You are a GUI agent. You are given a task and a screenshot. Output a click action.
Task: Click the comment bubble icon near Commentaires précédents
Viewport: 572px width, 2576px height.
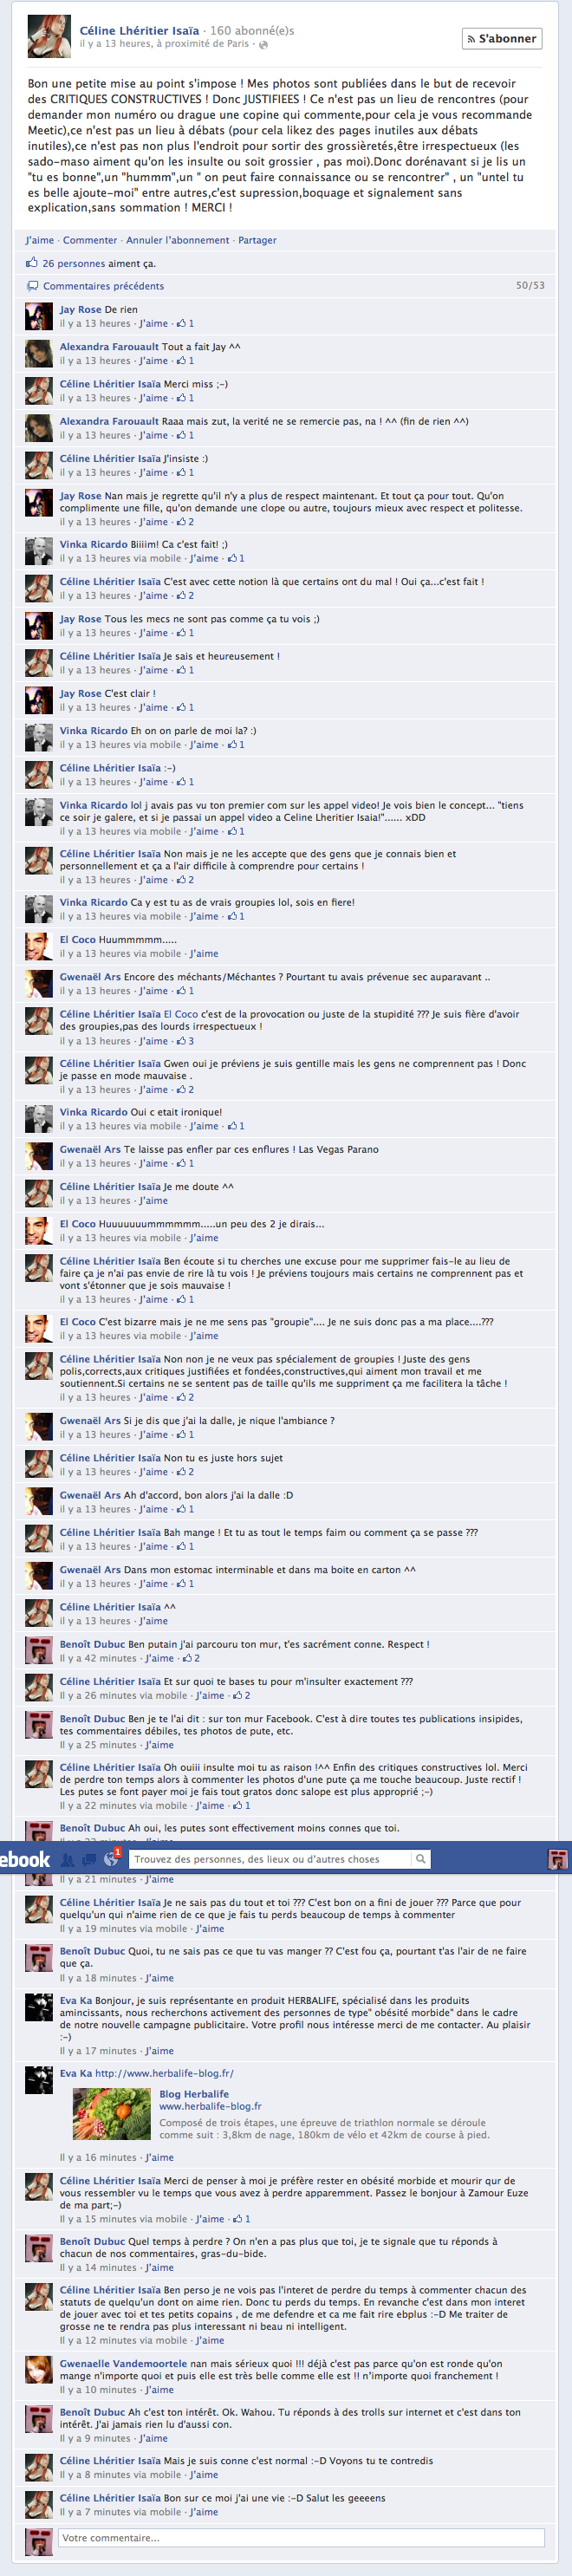tap(32, 286)
